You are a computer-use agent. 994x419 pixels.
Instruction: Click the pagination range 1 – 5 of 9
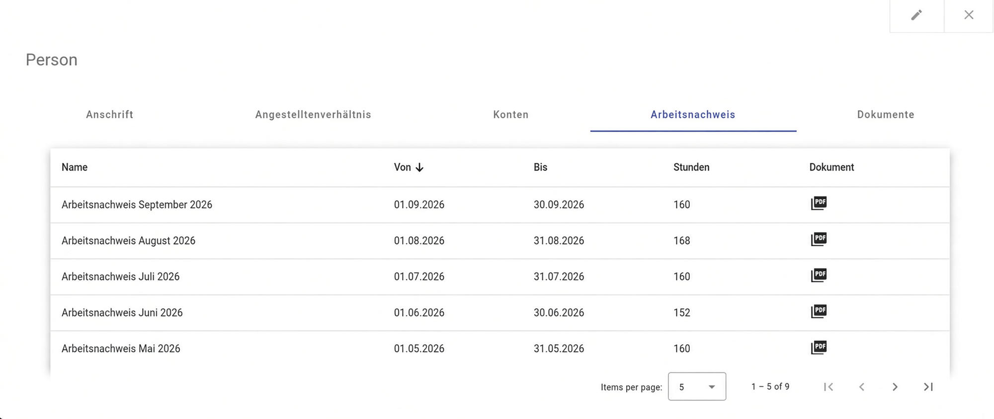point(770,386)
